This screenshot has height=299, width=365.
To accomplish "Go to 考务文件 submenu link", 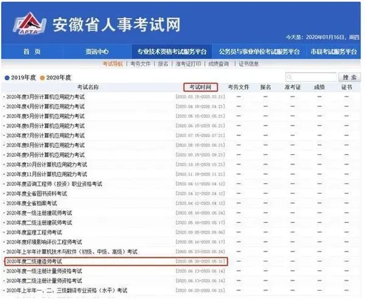I will tap(141, 64).
